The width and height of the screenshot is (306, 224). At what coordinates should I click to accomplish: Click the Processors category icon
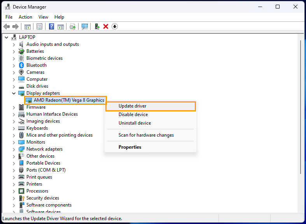coord(21,191)
